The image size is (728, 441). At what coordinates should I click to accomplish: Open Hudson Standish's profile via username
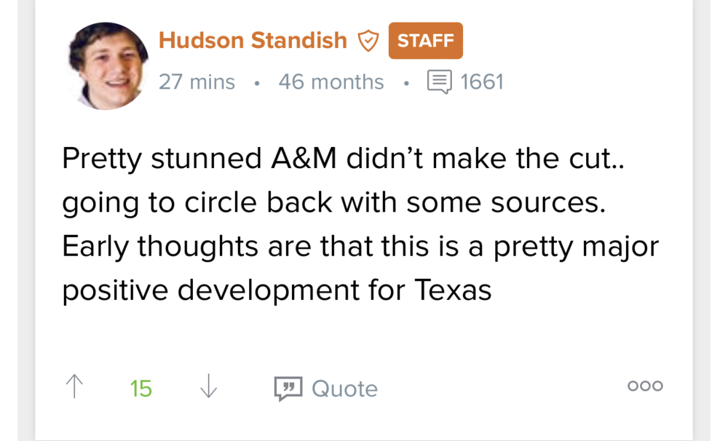coord(253,41)
